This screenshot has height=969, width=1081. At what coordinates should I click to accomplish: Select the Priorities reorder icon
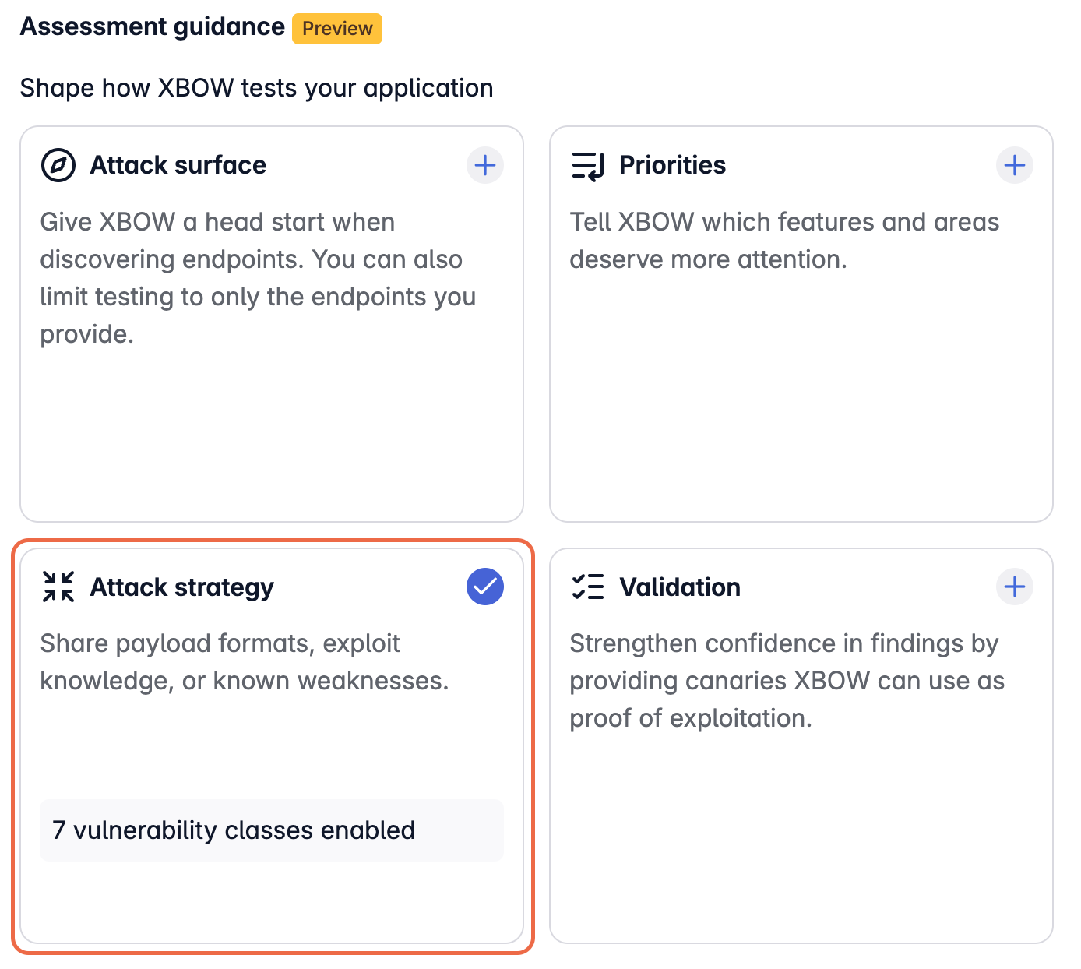pos(589,165)
